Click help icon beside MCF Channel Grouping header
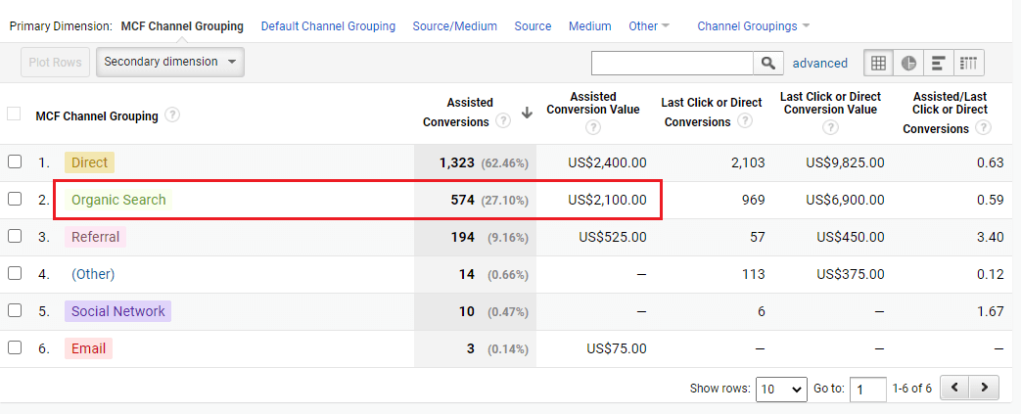The width and height of the screenshot is (1021, 414). (172, 115)
